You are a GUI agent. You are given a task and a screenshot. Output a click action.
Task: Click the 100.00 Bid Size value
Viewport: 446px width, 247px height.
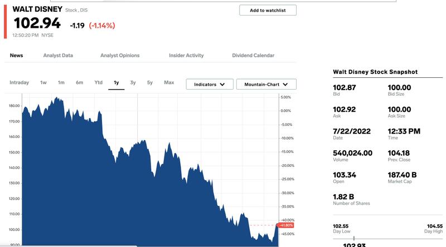tap(399, 87)
